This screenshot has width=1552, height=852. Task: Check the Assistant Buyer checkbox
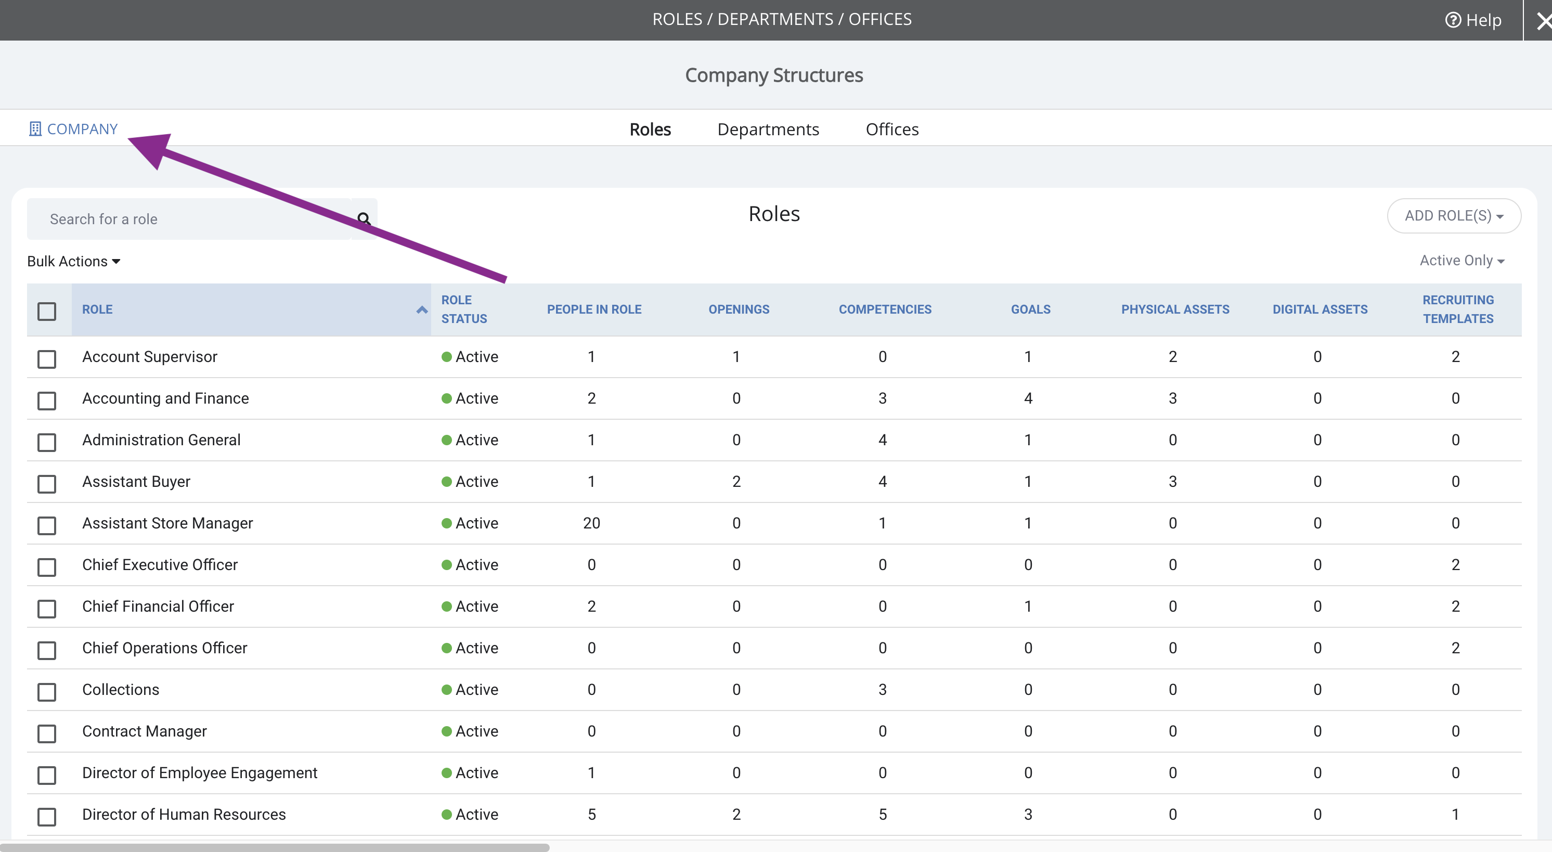(46, 483)
